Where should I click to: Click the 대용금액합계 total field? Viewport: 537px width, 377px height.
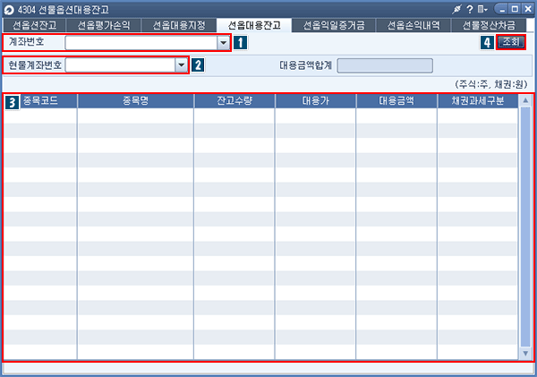[x=385, y=65]
